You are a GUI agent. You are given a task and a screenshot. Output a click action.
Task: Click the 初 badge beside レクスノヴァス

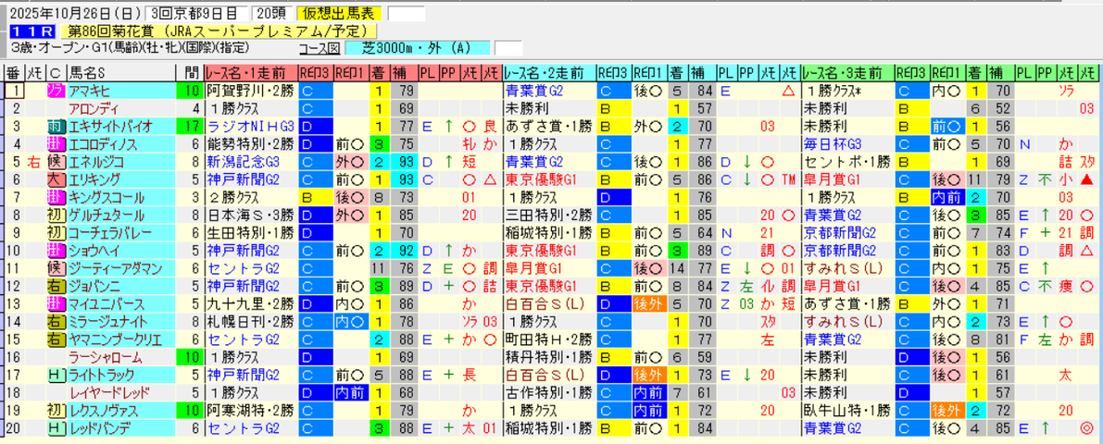(x=55, y=410)
